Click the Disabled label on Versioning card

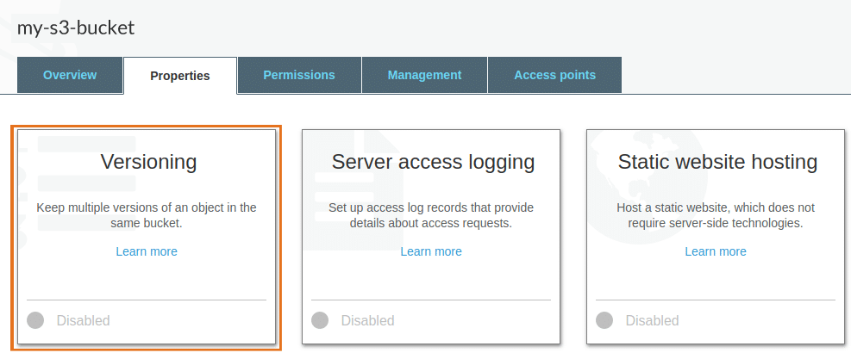click(x=84, y=321)
